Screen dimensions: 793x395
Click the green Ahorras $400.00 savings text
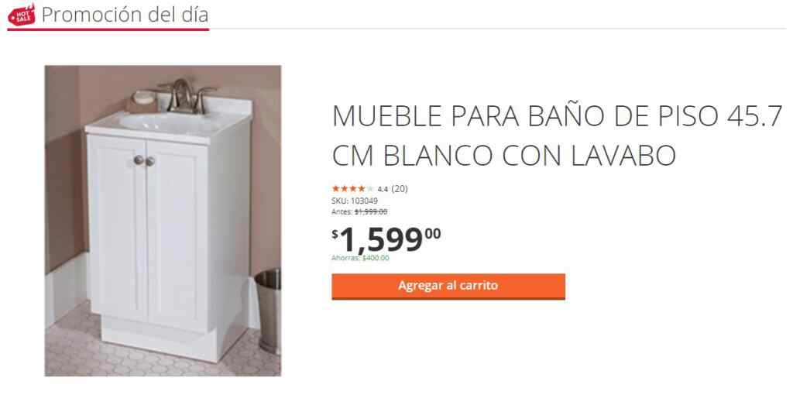(361, 258)
